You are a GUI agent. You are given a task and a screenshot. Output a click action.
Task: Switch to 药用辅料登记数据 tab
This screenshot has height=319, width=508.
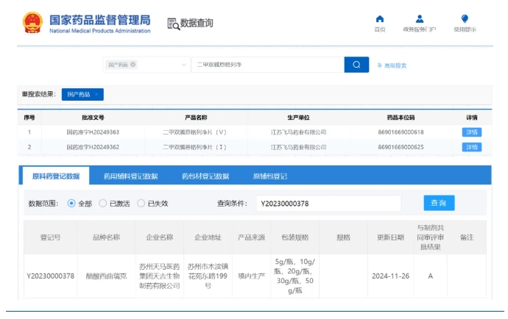pos(130,176)
